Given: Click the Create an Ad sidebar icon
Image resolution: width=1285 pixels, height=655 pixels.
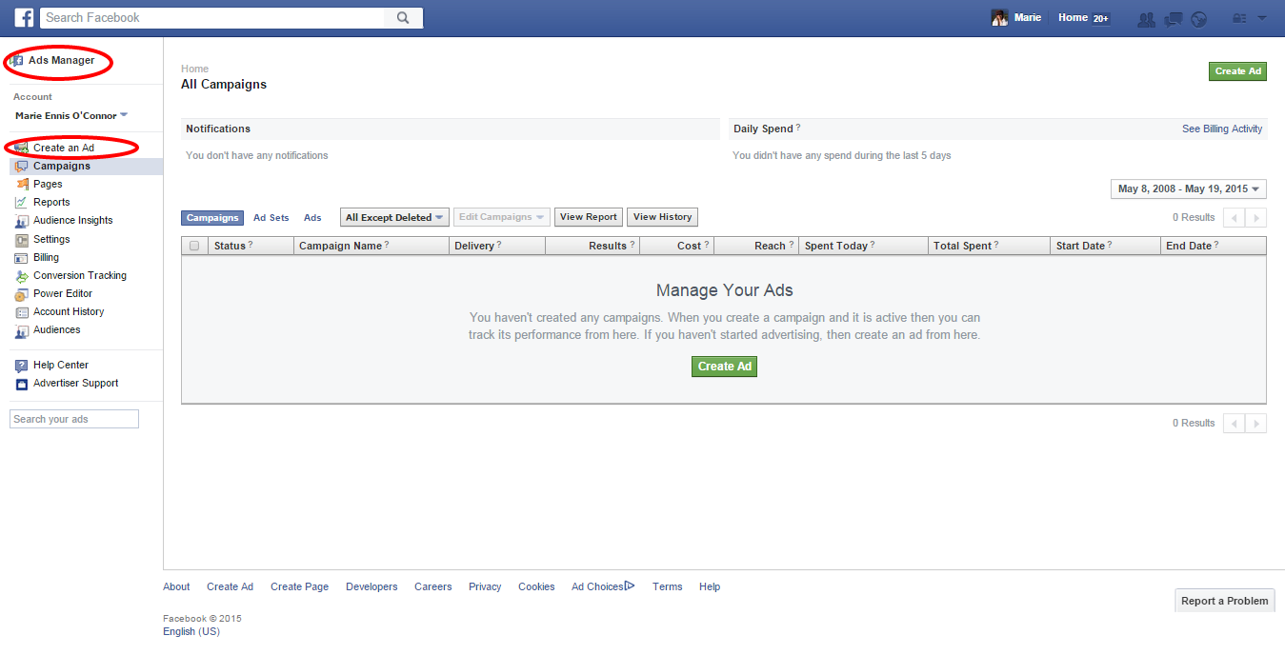Looking at the screenshot, I should click(x=22, y=148).
